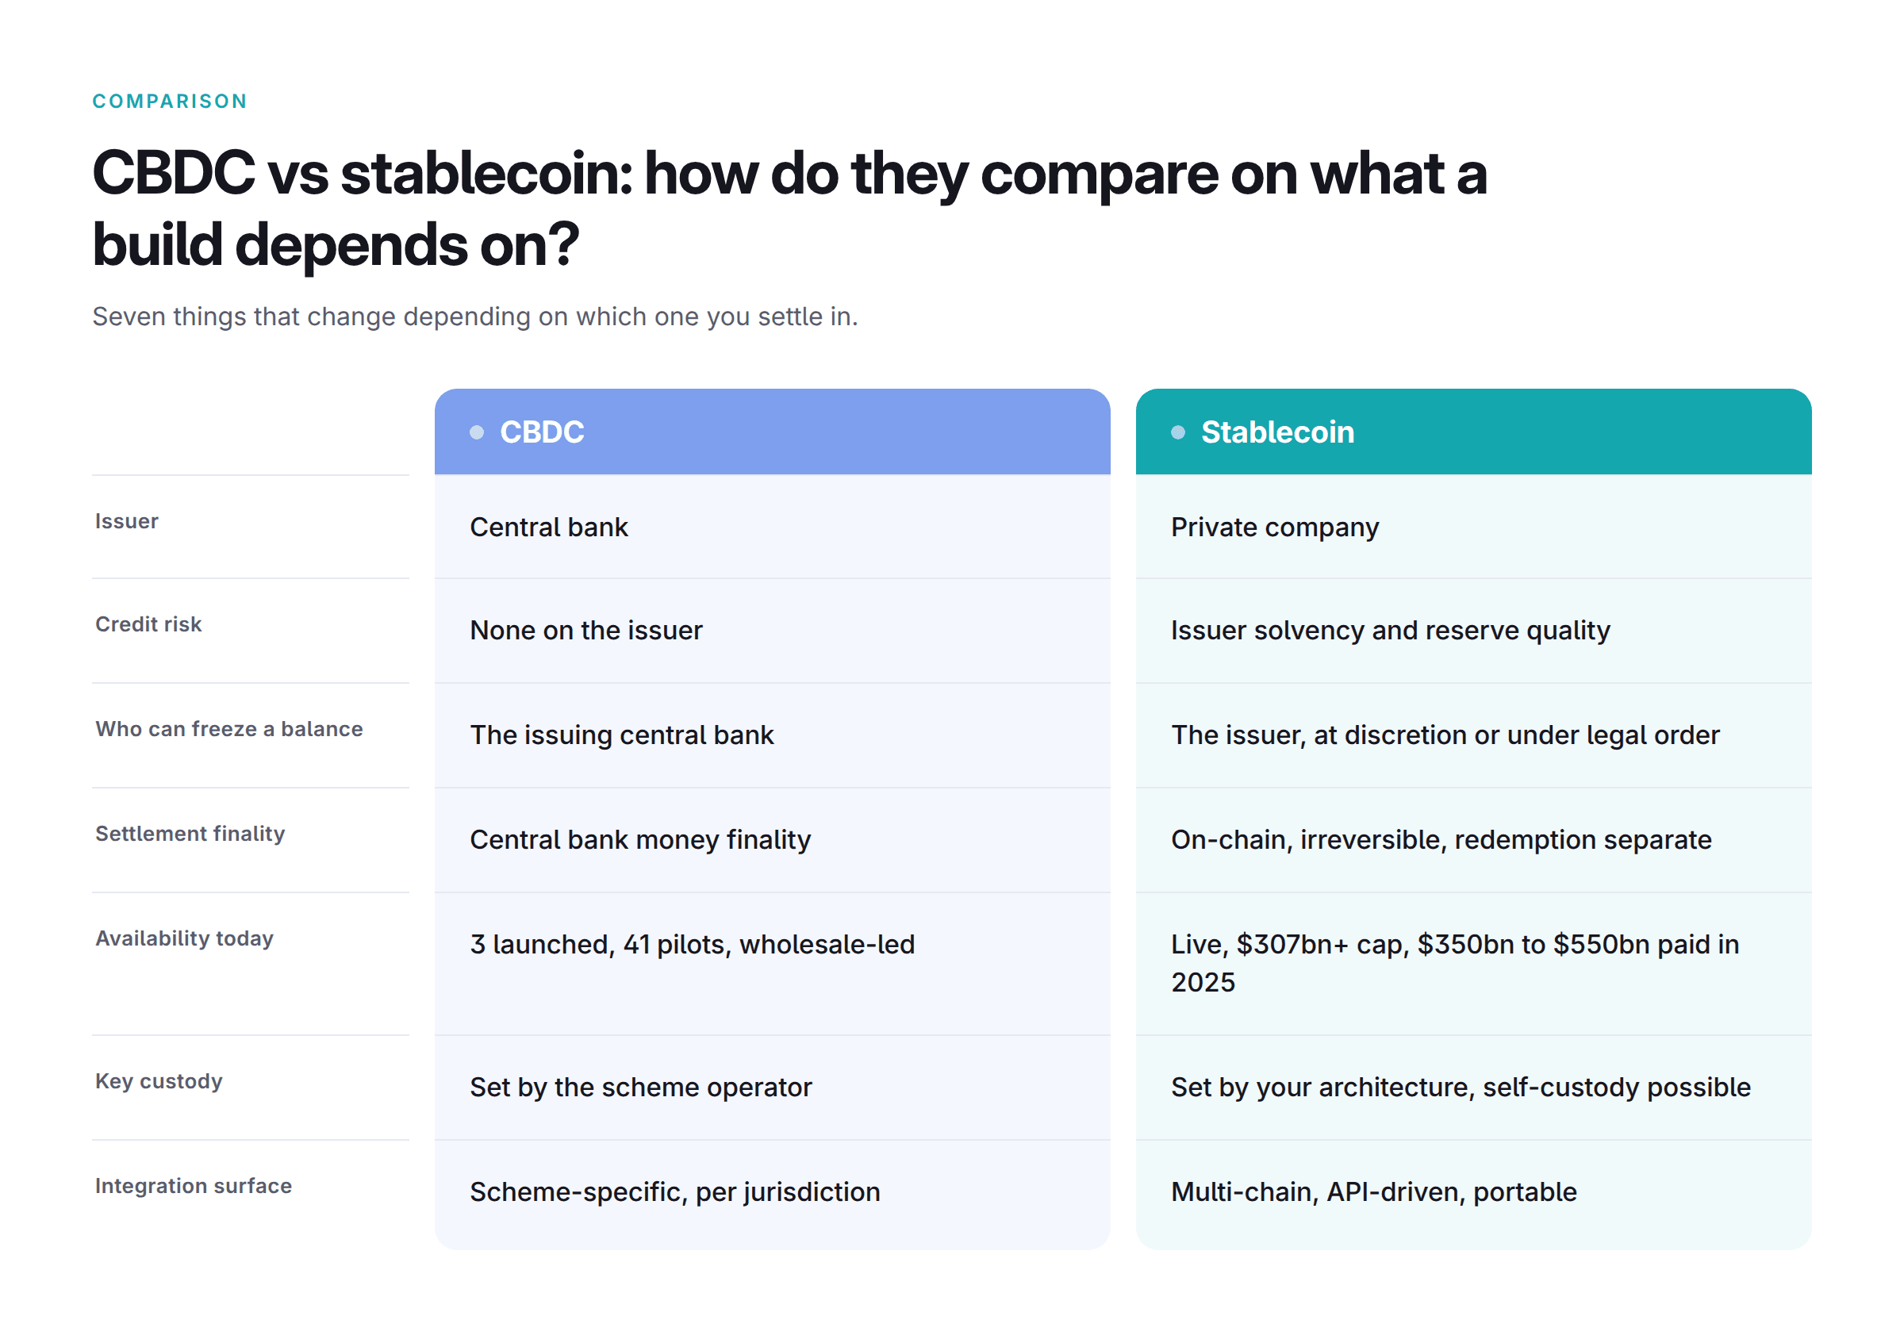Click the dot icon beside CBDC header
The width and height of the screenshot is (1904, 1339).
pos(477,432)
